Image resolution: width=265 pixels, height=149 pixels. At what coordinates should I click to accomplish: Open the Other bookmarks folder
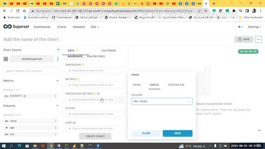coord(251,17)
